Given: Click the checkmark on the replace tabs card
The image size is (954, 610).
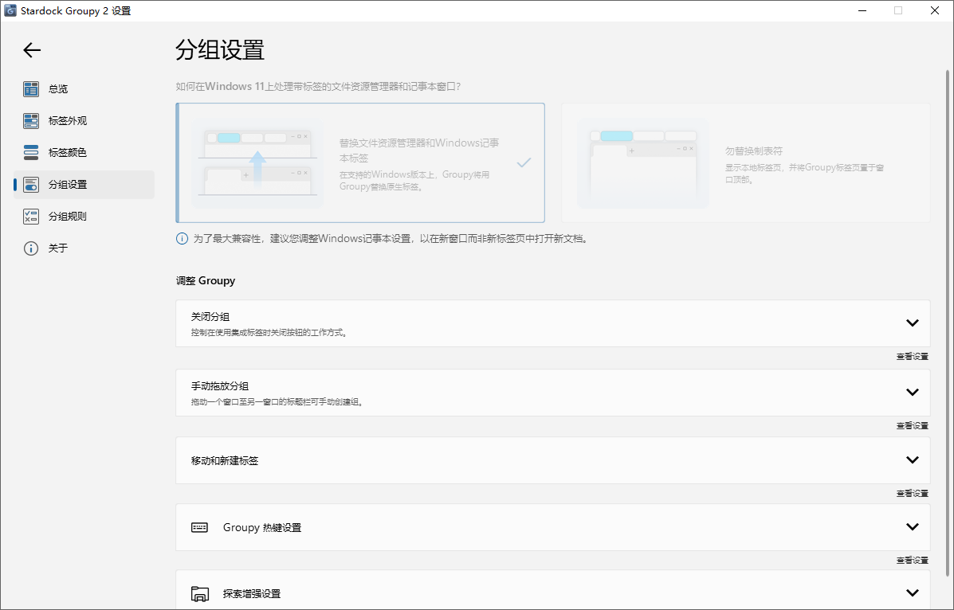Looking at the screenshot, I should point(524,162).
